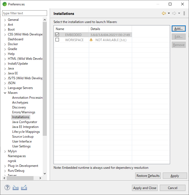Click the tree scroll down arrow

tap(45, 173)
